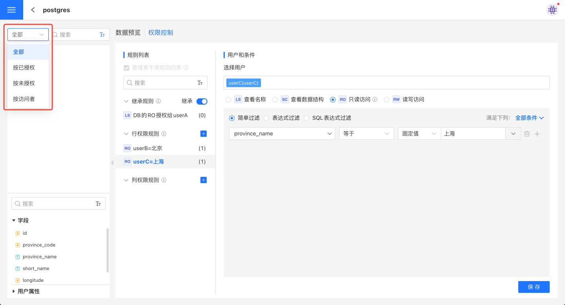Open the 全部条件 match condition link
Screen dimensions: 565x305
[529, 118]
